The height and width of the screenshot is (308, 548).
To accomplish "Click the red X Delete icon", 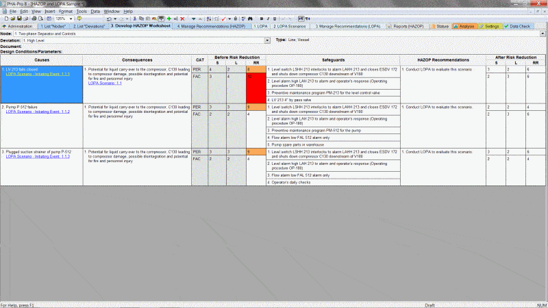I will (x=182, y=18).
